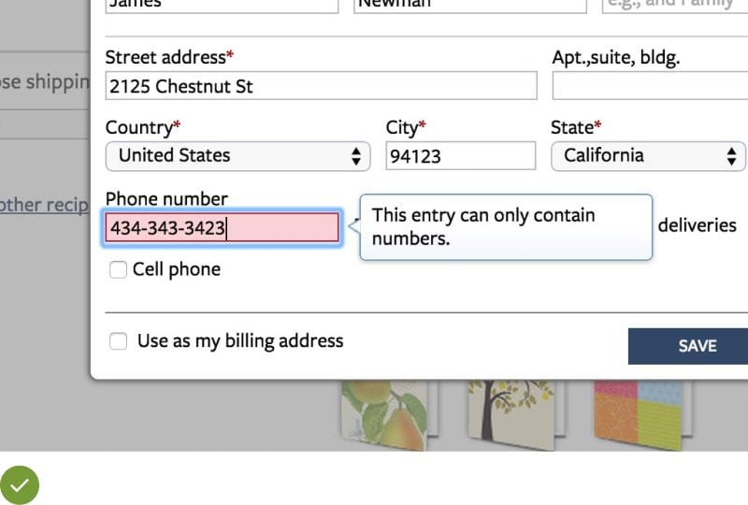
Task: Open the underlined recipient link on left
Action: click(x=44, y=205)
